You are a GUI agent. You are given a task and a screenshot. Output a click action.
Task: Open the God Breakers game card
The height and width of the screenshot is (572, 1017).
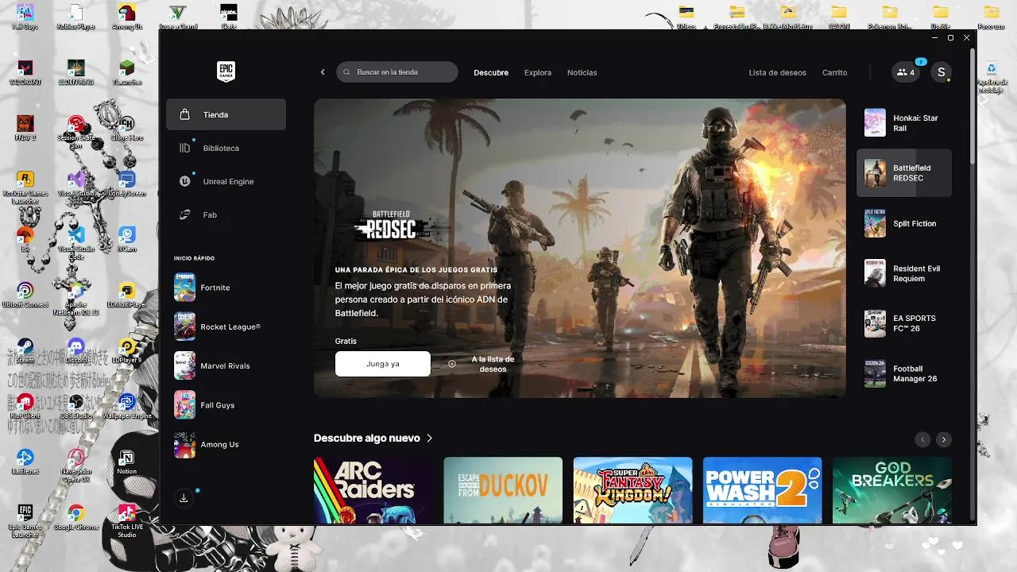pyautogui.click(x=892, y=490)
